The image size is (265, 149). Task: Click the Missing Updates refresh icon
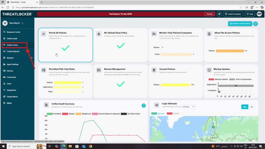209,70
